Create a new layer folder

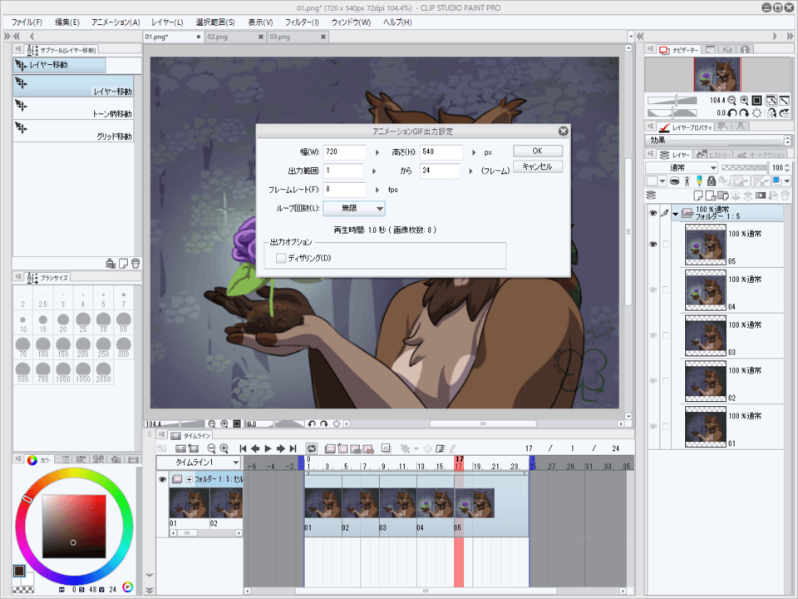[724, 196]
